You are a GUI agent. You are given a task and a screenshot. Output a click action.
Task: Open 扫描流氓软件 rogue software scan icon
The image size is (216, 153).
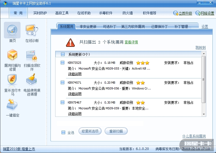32,56
